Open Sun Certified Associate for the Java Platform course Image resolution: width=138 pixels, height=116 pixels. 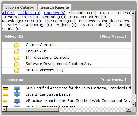click(x=78, y=88)
